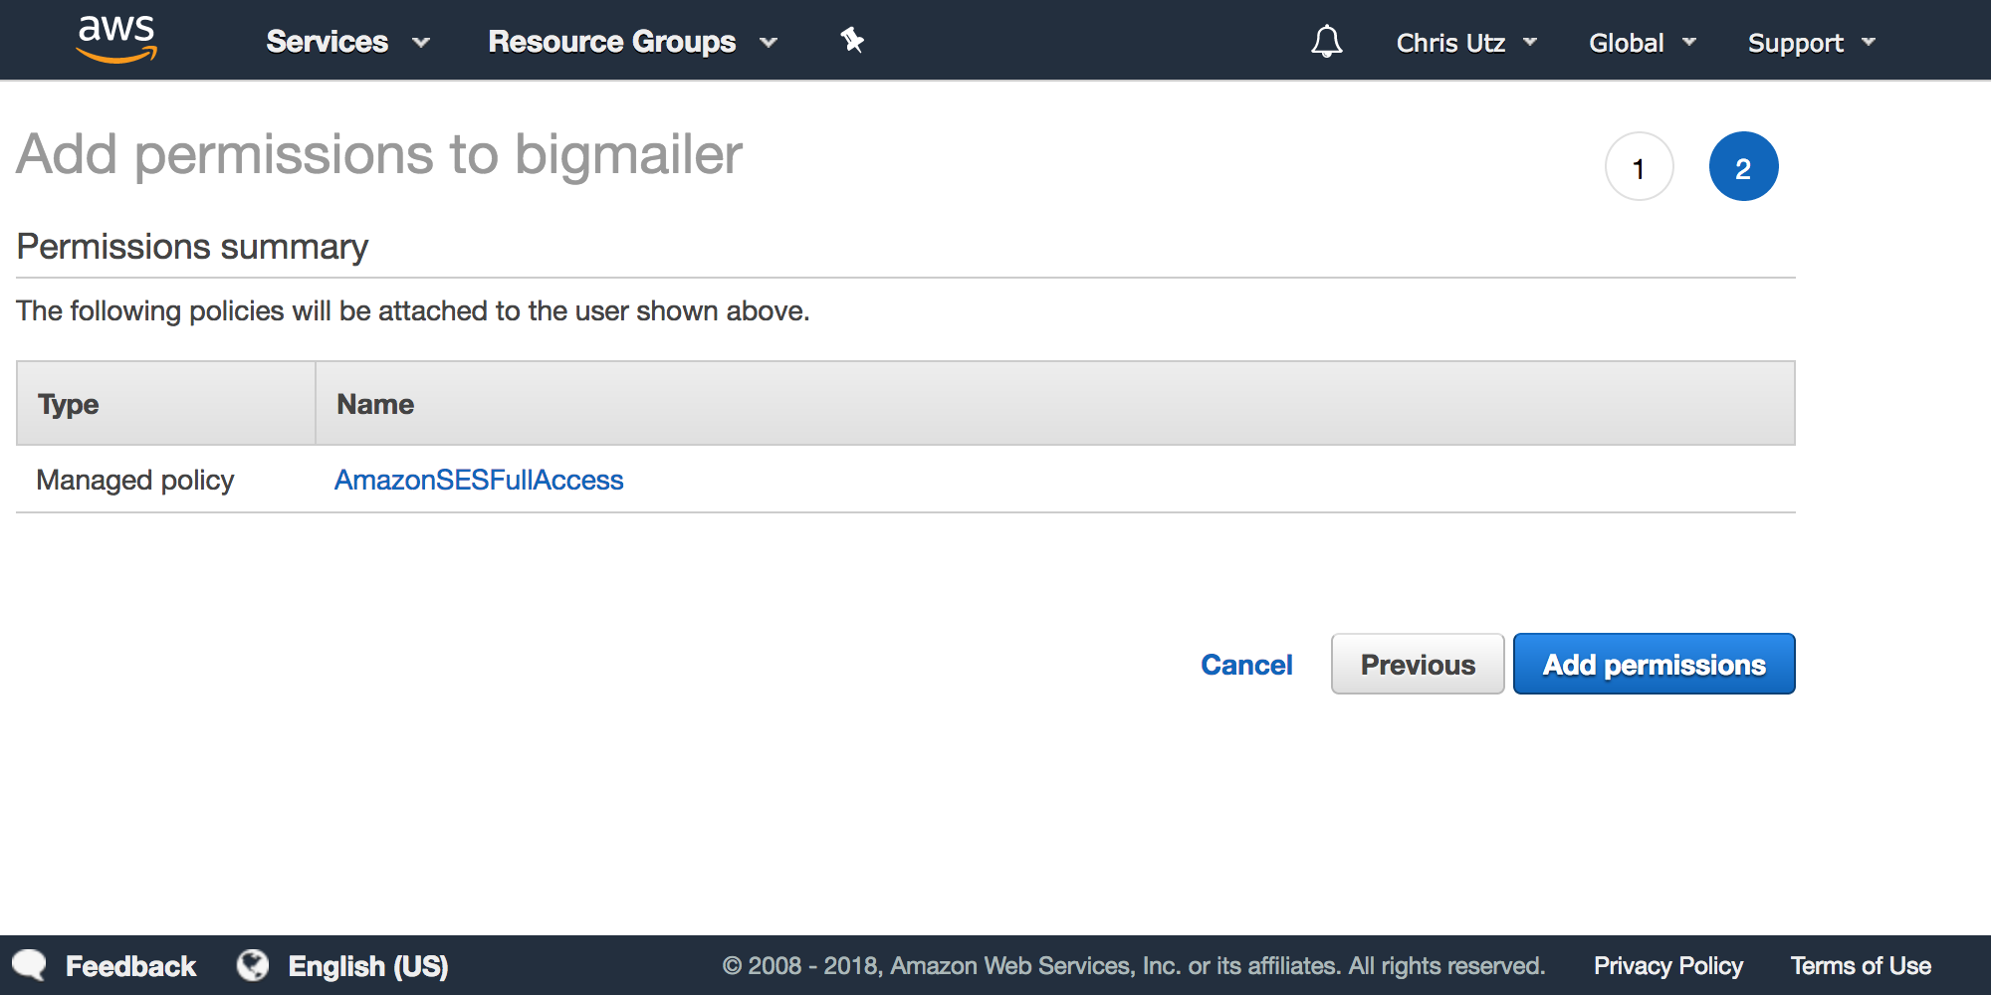Open the Terms of Use link
The width and height of the screenshot is (1991, 995).
pyautogui.click(x=1861, y=966)
